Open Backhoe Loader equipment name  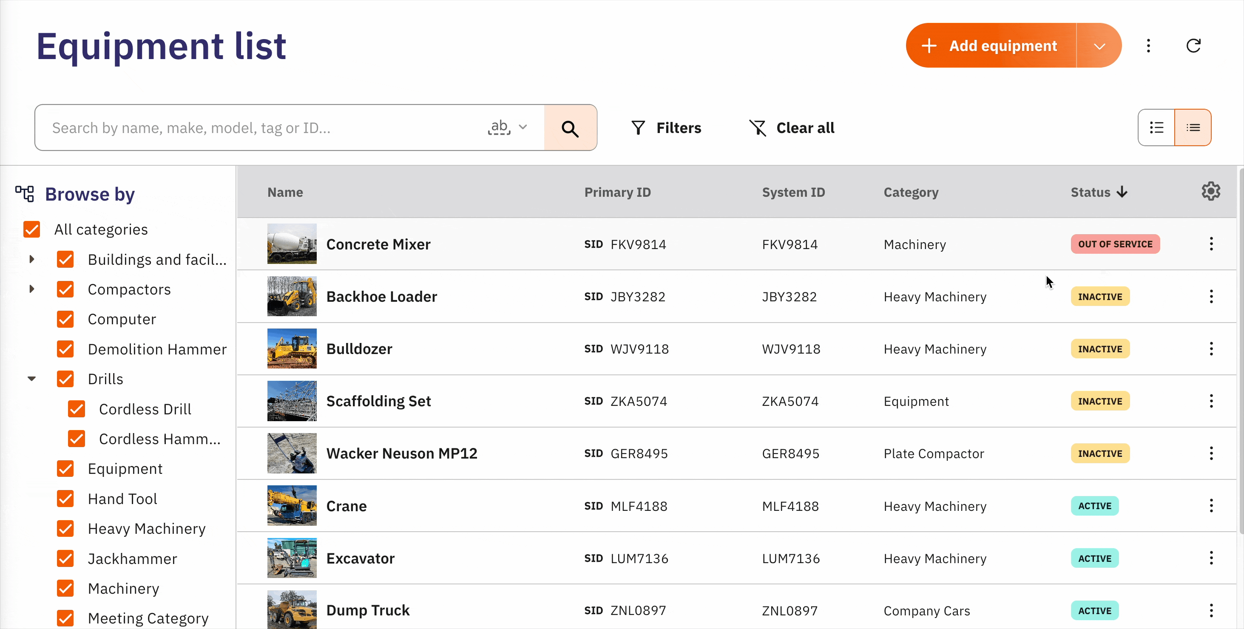click(x=381, y=296)
